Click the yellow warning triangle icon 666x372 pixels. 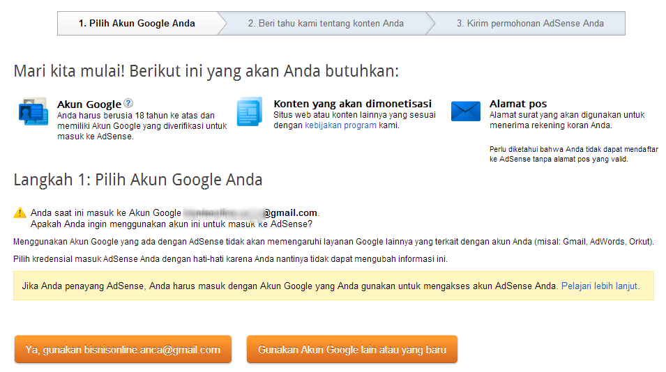(20, 212)
